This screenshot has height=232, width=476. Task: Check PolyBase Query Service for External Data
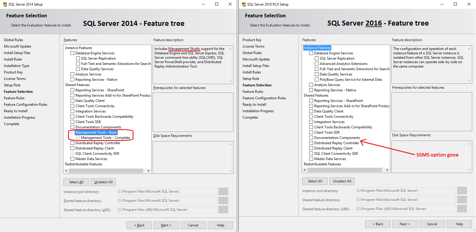pyautogui.click(x=317, y=80)
